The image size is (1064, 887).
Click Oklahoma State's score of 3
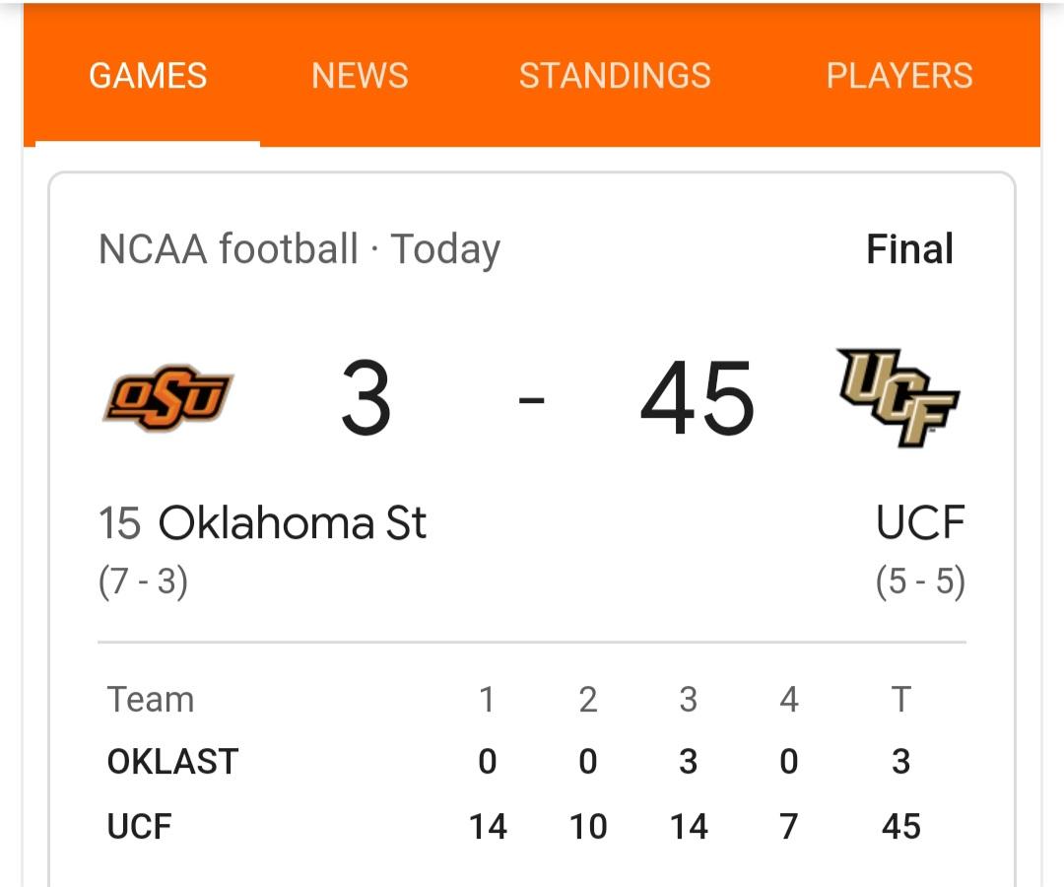tap(366, 398)
